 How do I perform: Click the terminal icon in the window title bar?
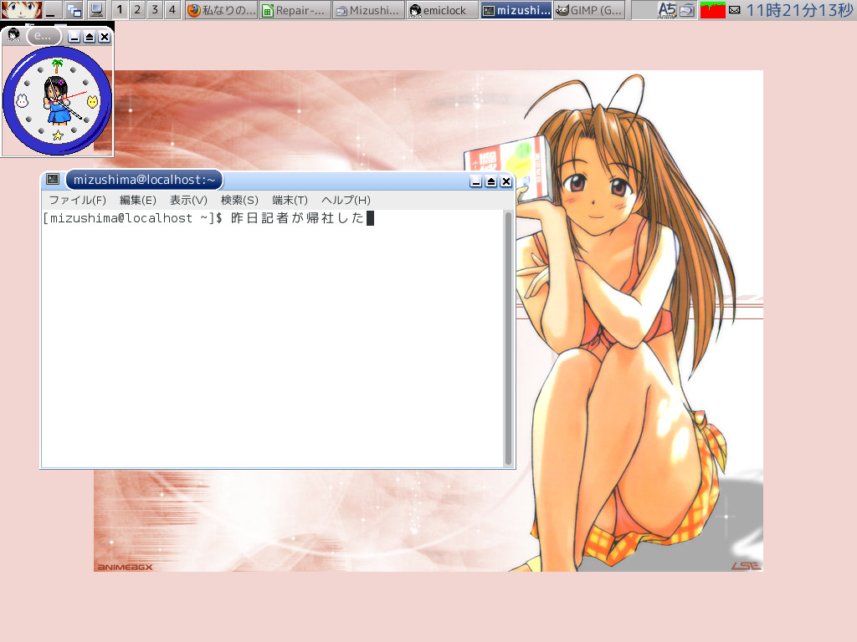51,179
